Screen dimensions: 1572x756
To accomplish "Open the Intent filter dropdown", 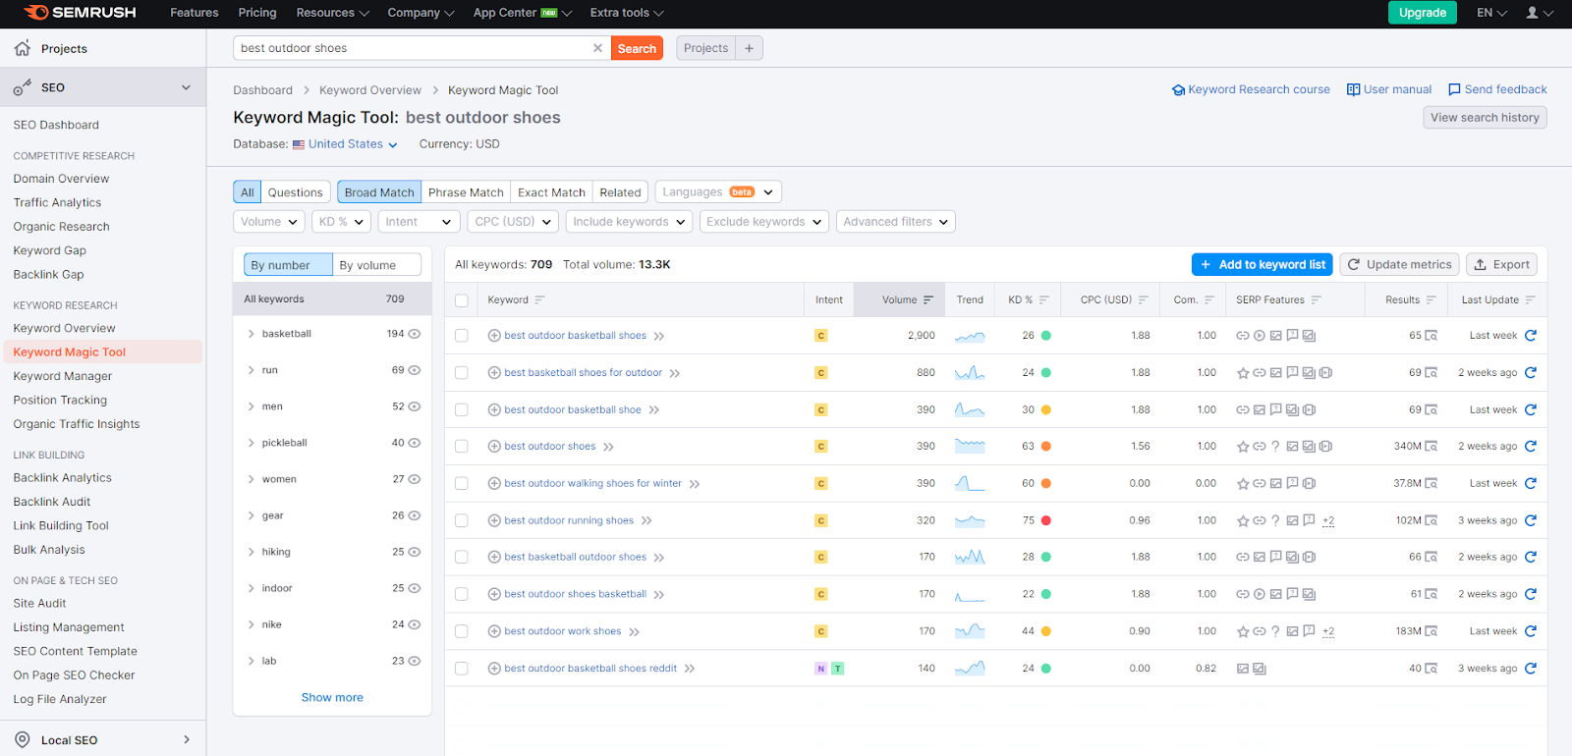I will 420,222.
